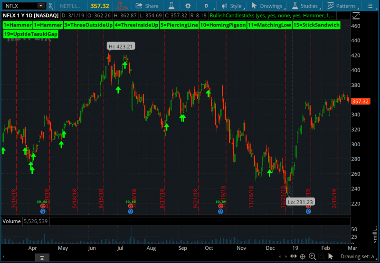Click the D: 3/1/19 date value
Image resolution: width=380 pixels, height=263 pixels.
pyautogui.click(x=73, y=16)
